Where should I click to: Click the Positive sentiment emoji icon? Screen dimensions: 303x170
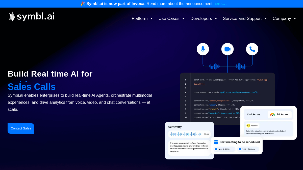coord(248,125)
